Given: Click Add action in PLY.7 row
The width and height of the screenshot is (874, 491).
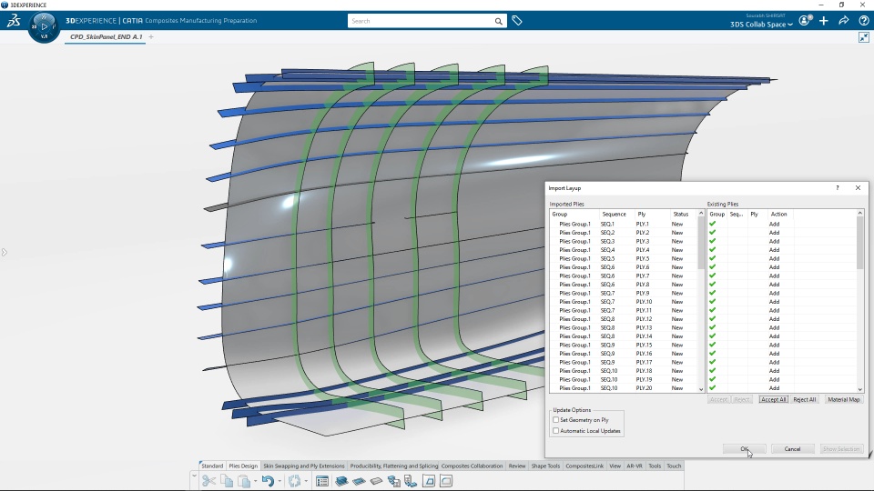Looking at the screenshot, I should pyautogui.click(x=774, y=276).
